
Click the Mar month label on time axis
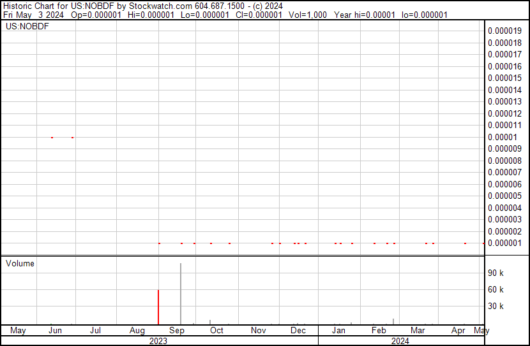point(418,331)
